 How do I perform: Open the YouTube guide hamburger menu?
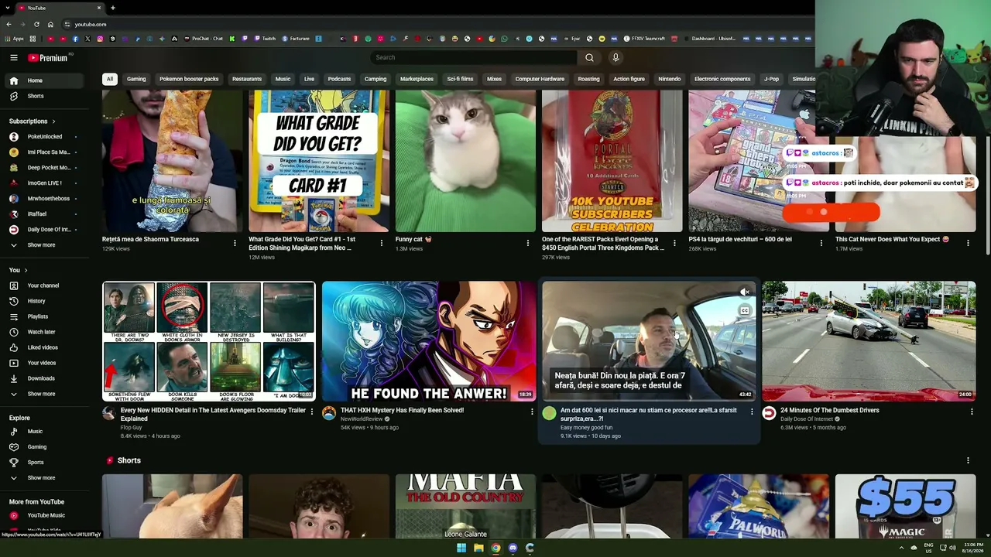click(x=13, y=57)
